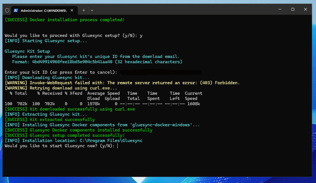This screenshot has width=316, height=183.
Task: Click the 'Retrying download using curl.exe...' warning
Action: point(61,88)
